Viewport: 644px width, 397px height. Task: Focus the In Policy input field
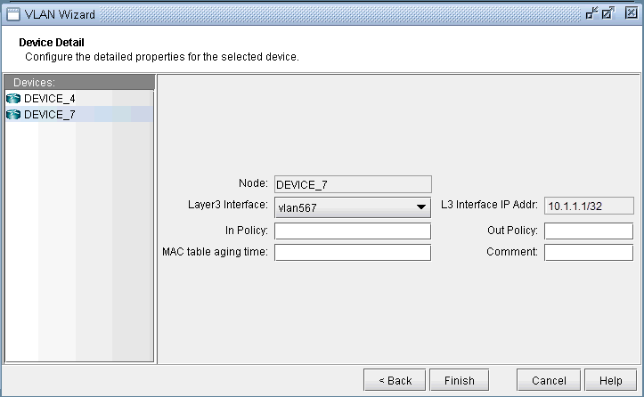pyautogui.click(x=353, y=231)
